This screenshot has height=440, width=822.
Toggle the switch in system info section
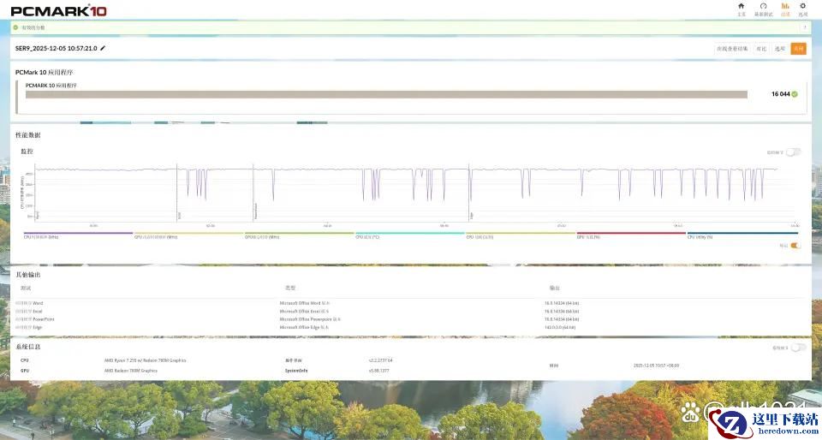pyautogui.click(x=798, y=348)
